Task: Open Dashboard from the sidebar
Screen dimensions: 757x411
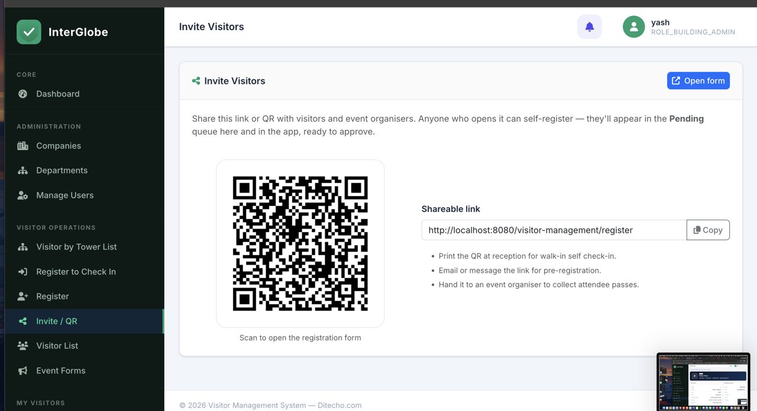Action: point(84,94)
